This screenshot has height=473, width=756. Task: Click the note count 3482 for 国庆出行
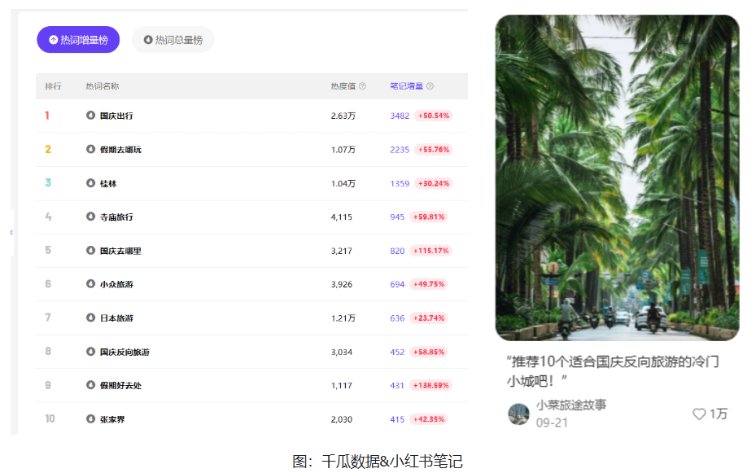(400, 116)
